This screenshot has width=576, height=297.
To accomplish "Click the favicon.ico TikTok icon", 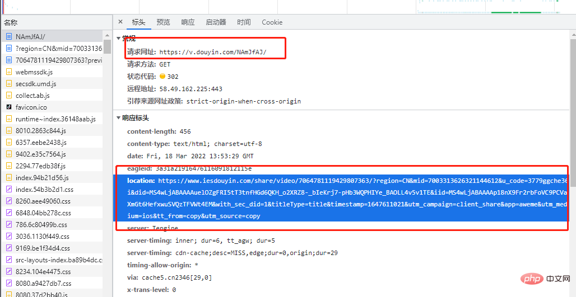I will point(9,107).
